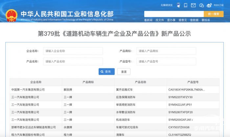
Task: Click the 产品名称 column header
Action: 141,82
